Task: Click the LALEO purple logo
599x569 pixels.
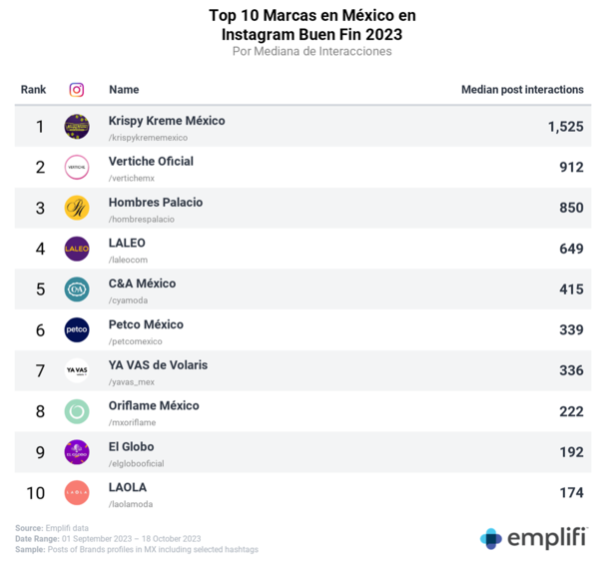Action: pyautogui.click(x=77, y=249)
